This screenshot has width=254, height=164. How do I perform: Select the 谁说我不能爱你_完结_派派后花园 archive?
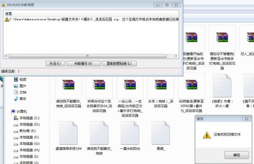click(68, 84)
